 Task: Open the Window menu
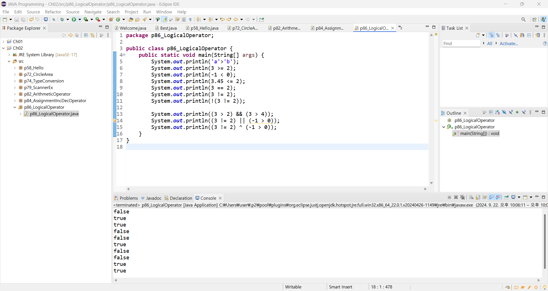pyautogui.click(x=164, y=12)
